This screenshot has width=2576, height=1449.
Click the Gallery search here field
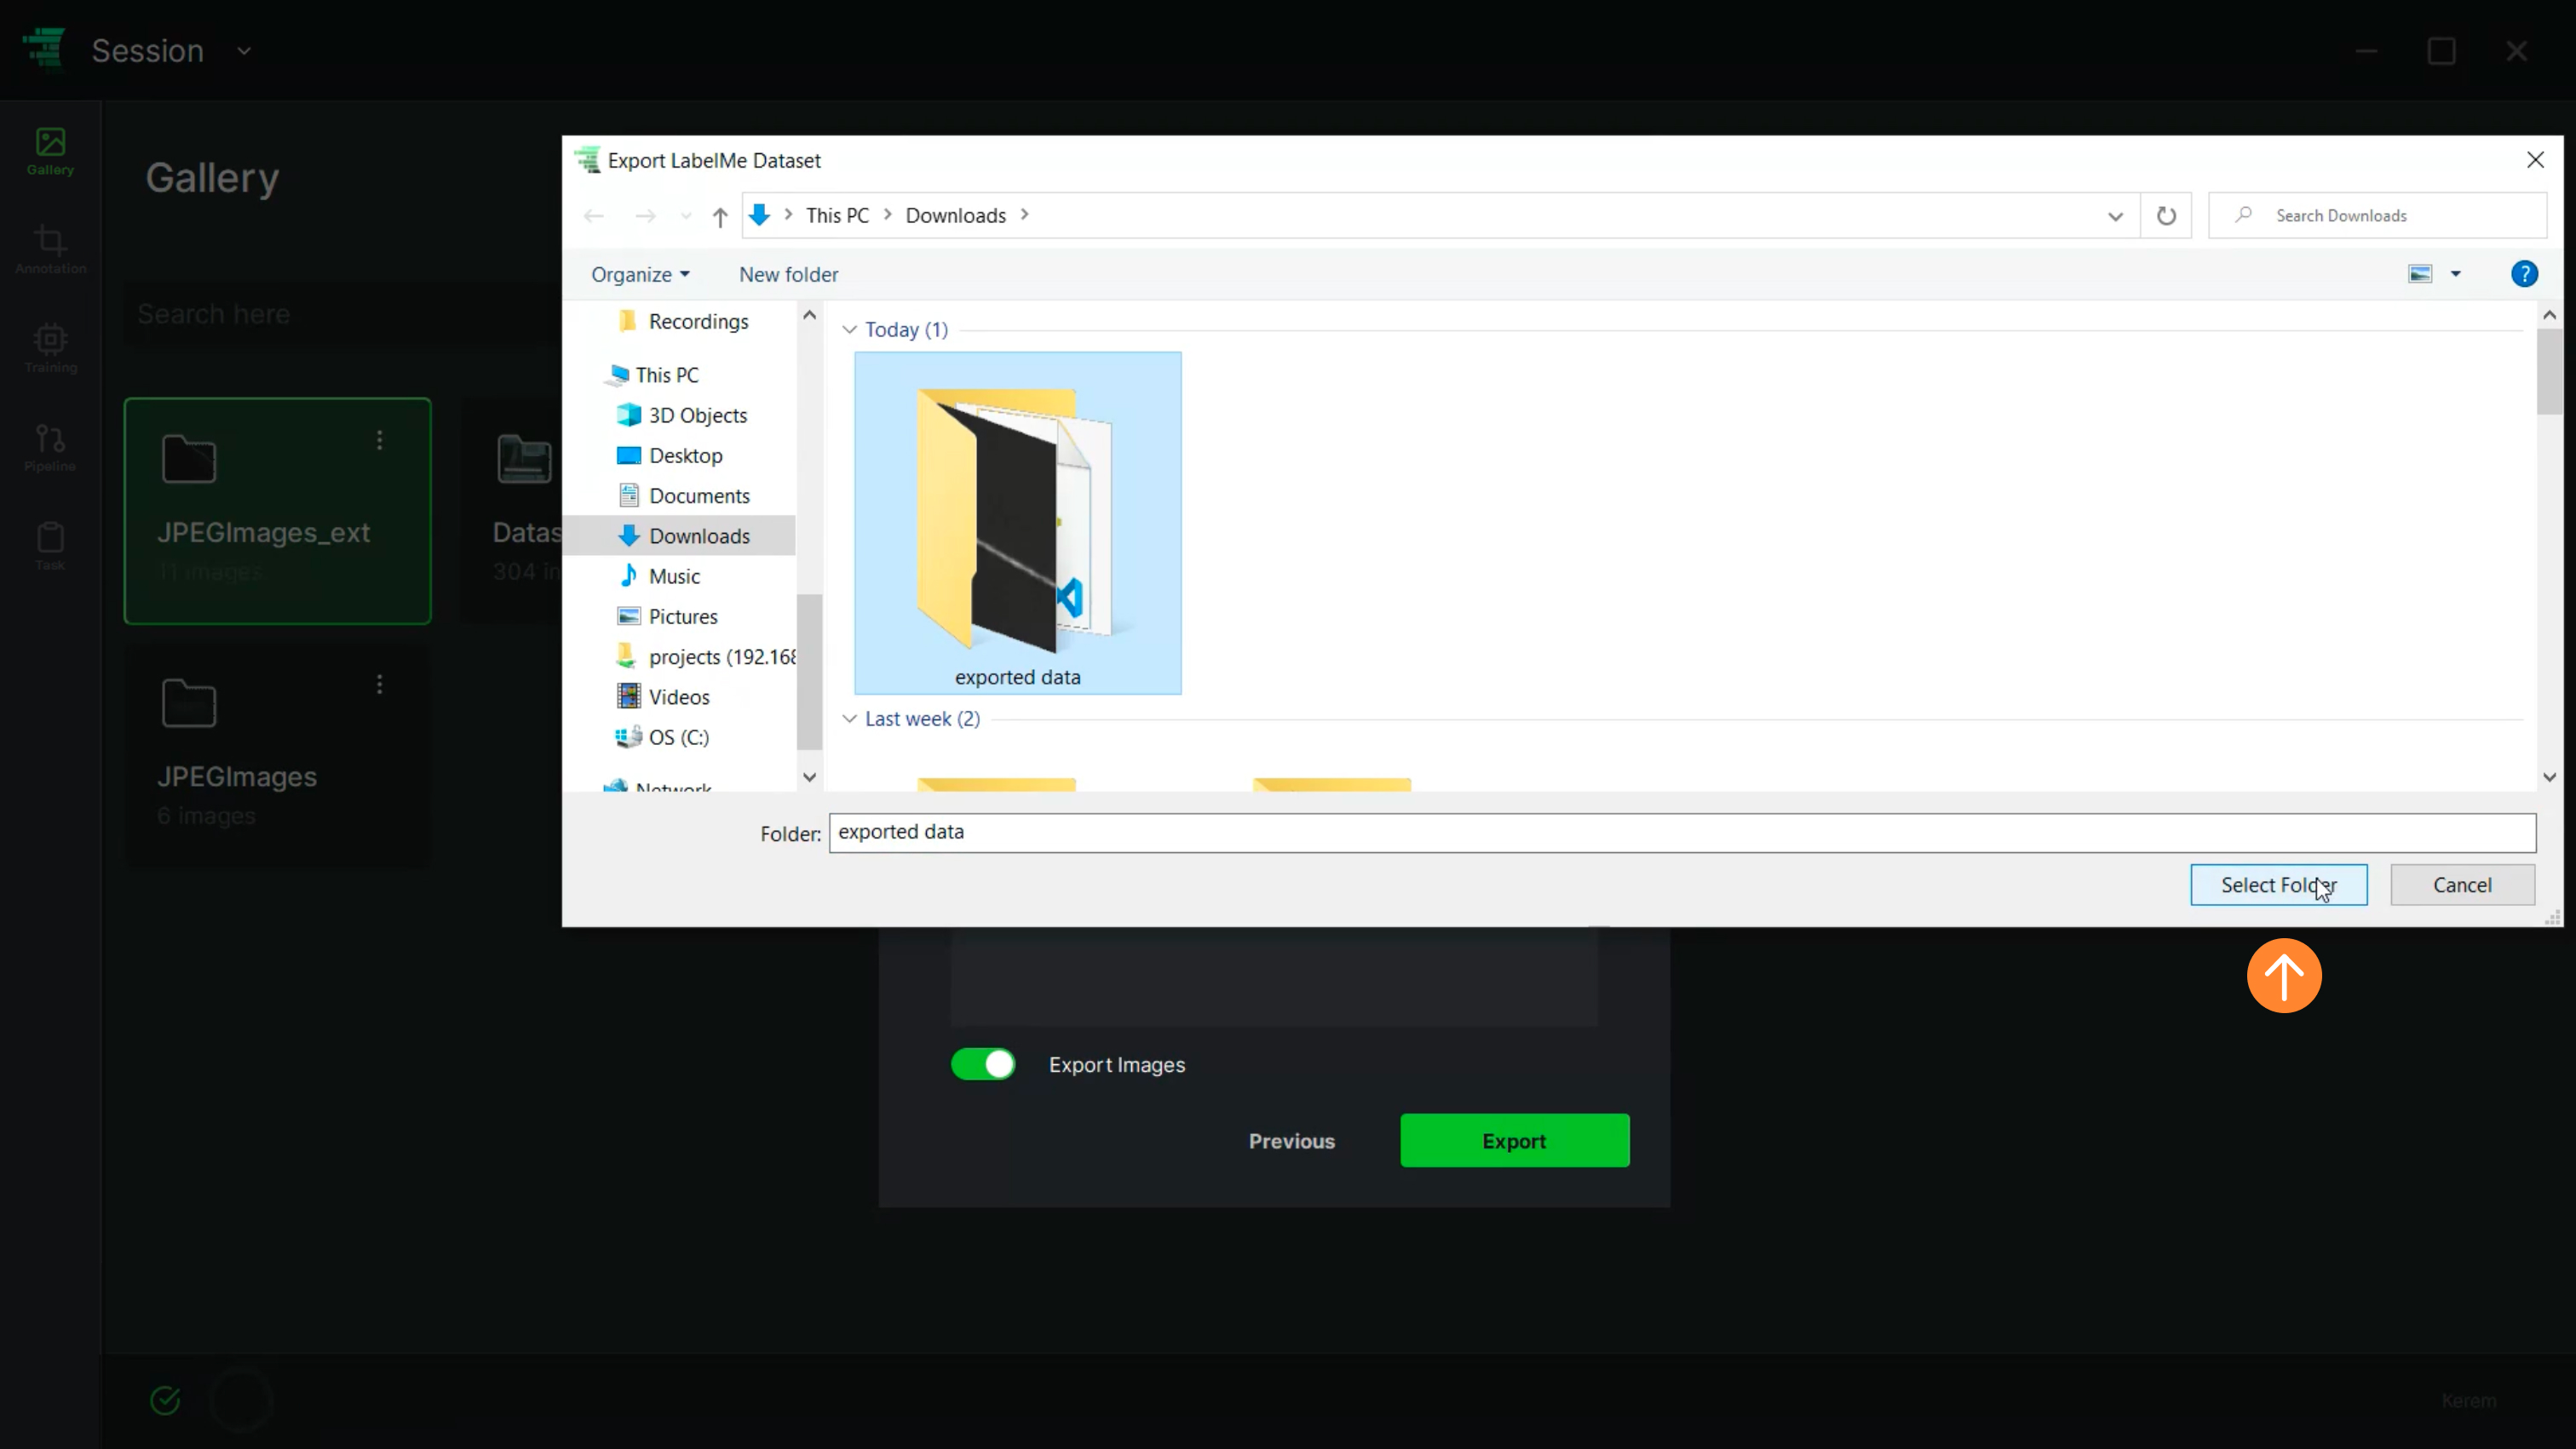coord(340,314)
